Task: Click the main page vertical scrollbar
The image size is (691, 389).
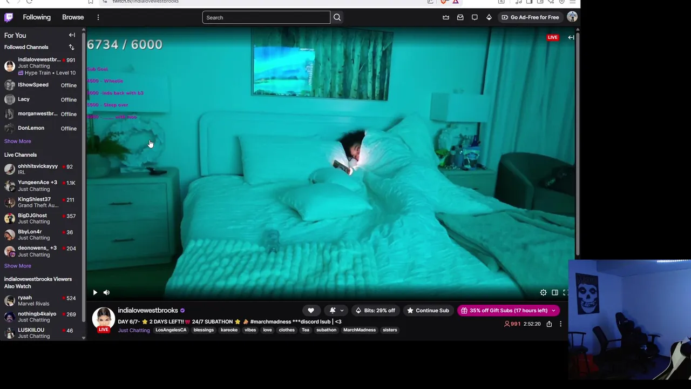Action: tap(578, 143)
